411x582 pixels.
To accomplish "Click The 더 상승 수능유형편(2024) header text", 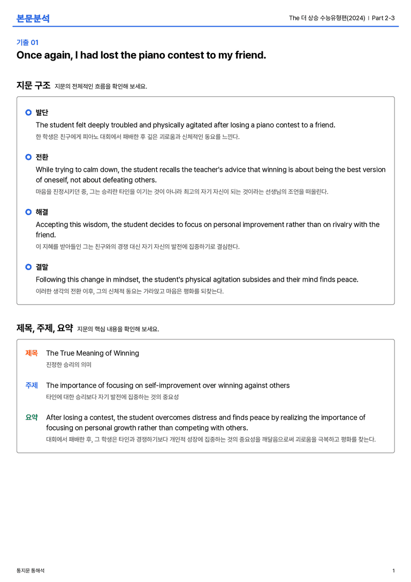I will pos(327,18).
